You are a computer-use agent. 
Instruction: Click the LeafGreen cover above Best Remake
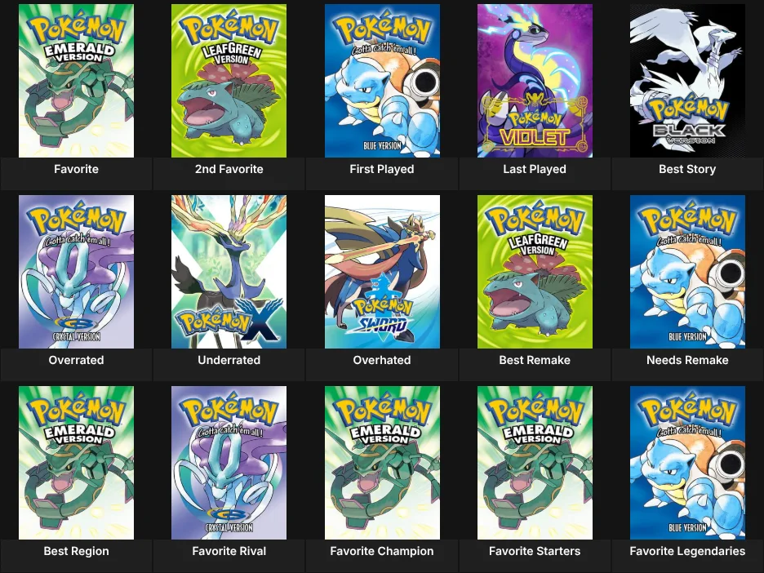pos(535,272)
